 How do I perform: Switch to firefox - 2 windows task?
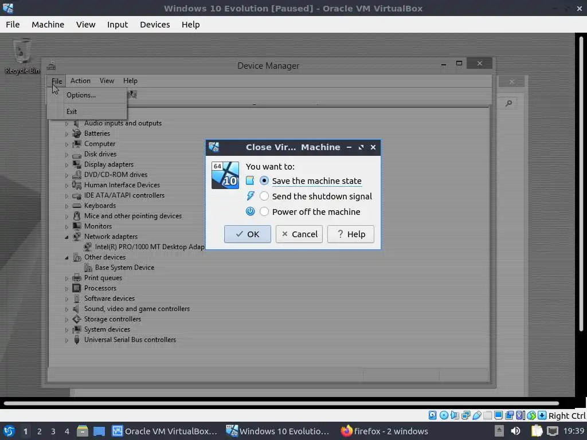click(385, 431)
